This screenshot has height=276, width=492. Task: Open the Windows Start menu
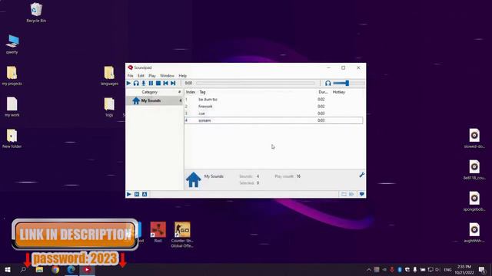8,269
